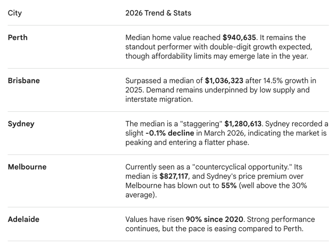Select the Melbourne row label

pyautogui.click(x=27, y=167)
